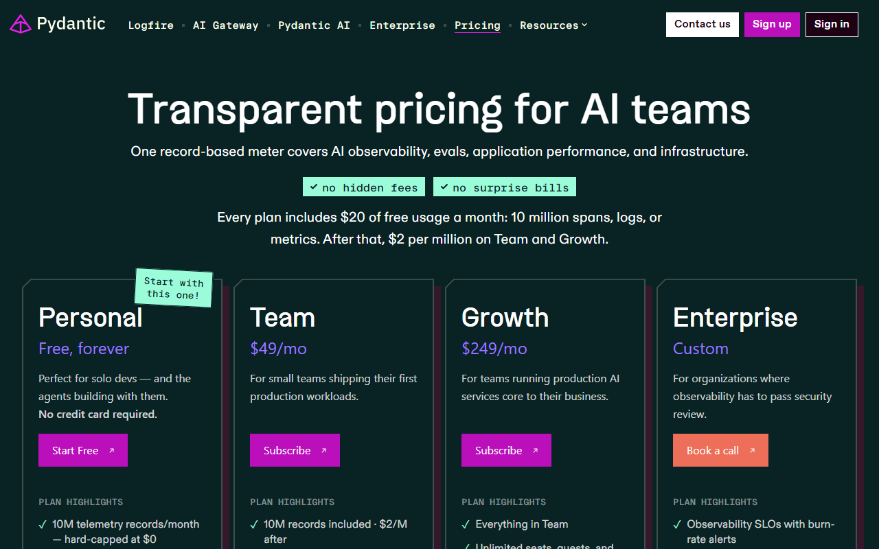Click the Team plan heading
Viewport: 879px width, 549px height.
click(x=282, y=318)
